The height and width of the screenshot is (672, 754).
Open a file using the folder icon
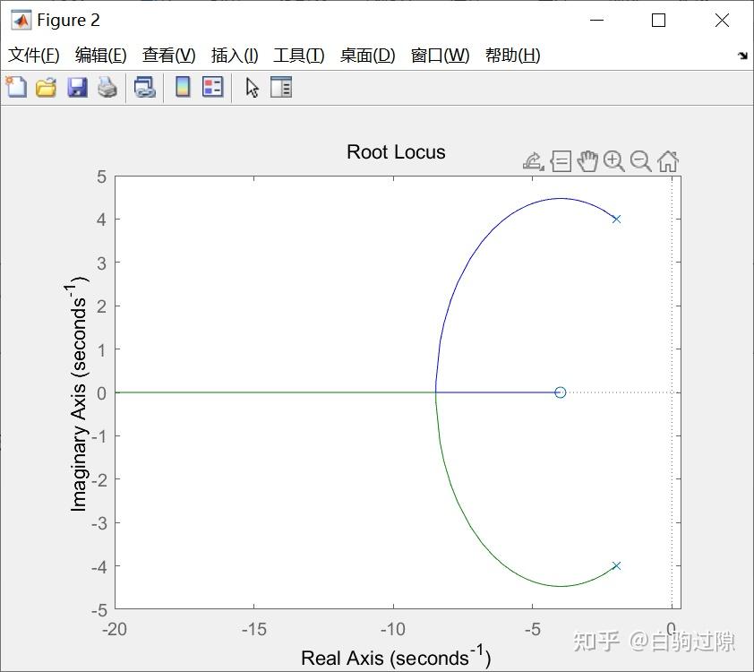(47, 88)
